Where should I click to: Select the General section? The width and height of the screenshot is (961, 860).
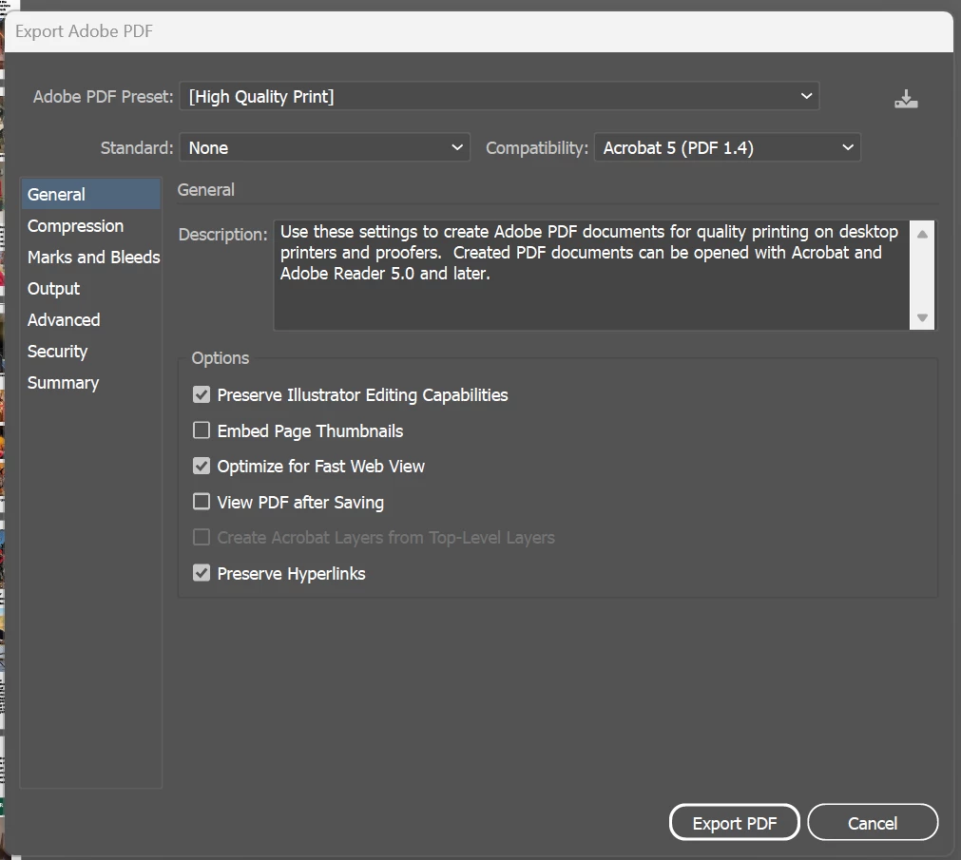pyautogui.click(x=90, y=194)
